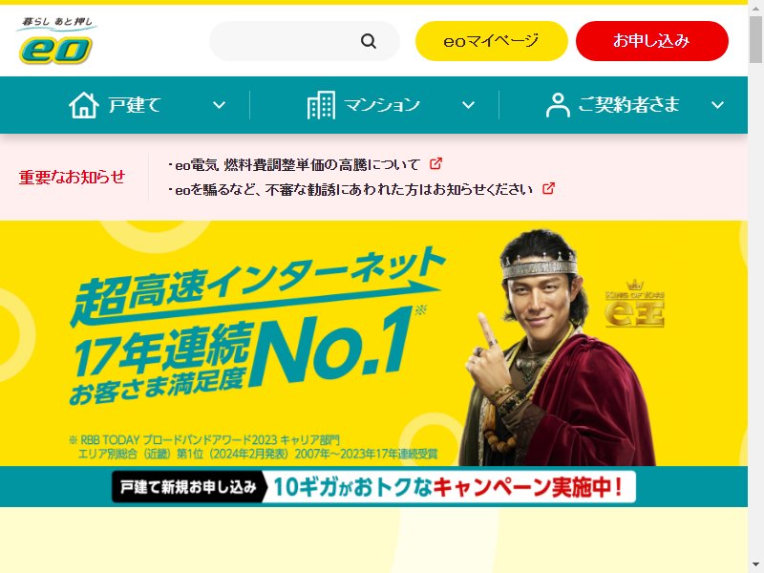Open eo電気 燃料費調整単価の高騰について link
The height and width of the screenshot is (573, 764).
click(294, 164)
